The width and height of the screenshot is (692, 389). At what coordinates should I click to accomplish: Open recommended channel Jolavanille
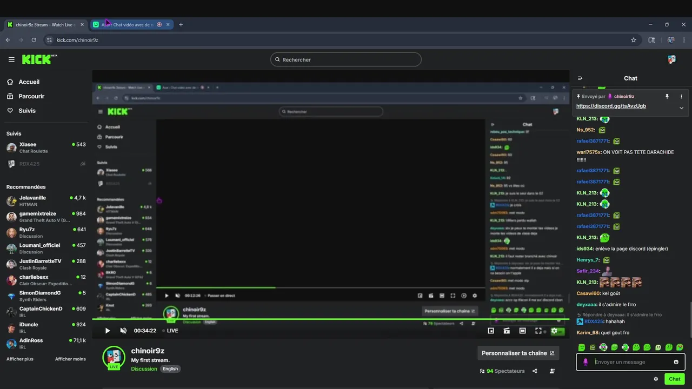coord(46,201)
